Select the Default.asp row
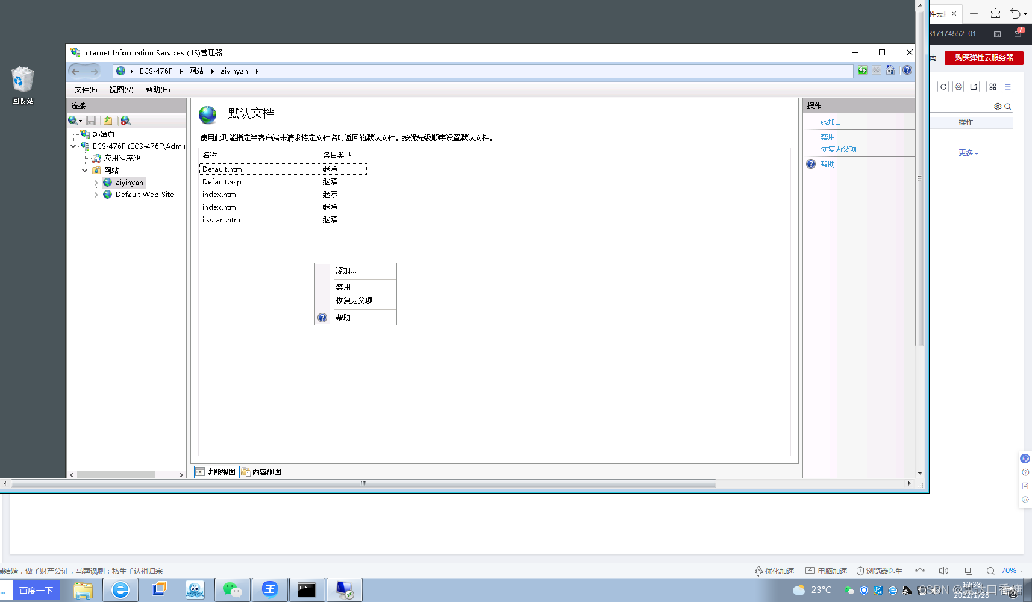Image resolution: width=1032 pixels, height=602 pixels. (x=283, y=182)
